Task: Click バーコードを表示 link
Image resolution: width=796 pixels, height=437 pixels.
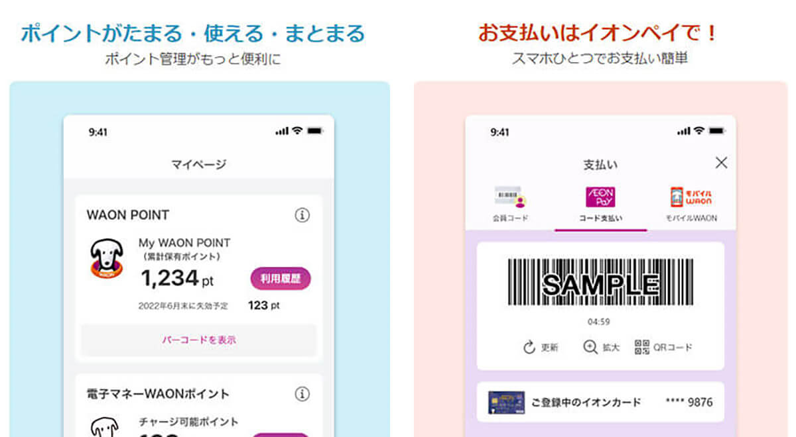Action: (x=199, y=340)
